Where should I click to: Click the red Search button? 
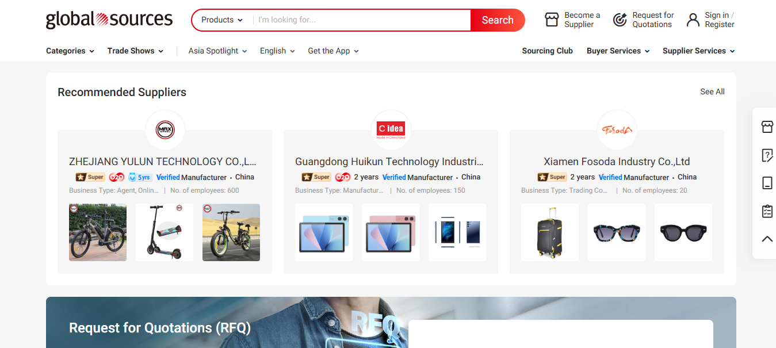(x=498, y=20)
